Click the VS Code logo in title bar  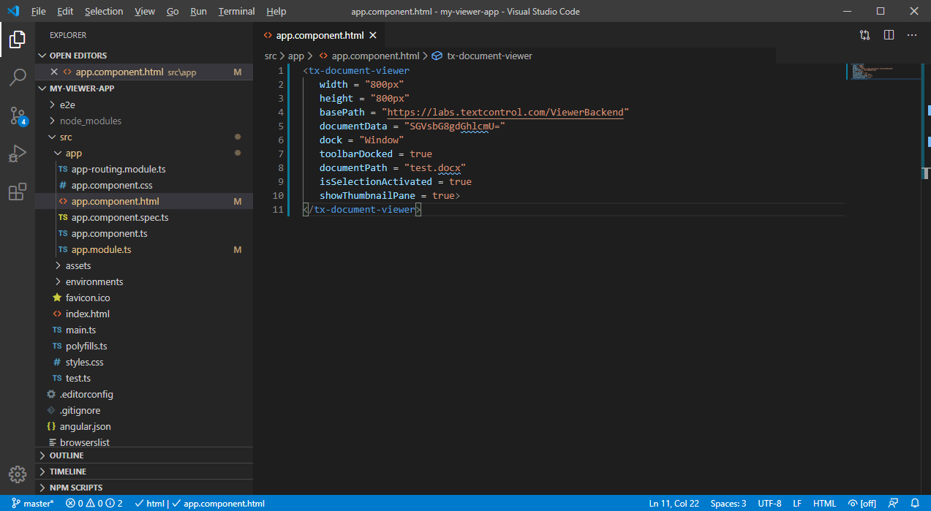[x=12, y=11]
